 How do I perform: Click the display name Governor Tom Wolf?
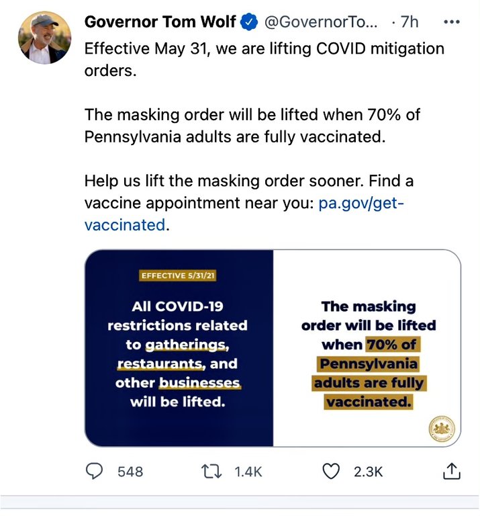click(x=160, y=22)
